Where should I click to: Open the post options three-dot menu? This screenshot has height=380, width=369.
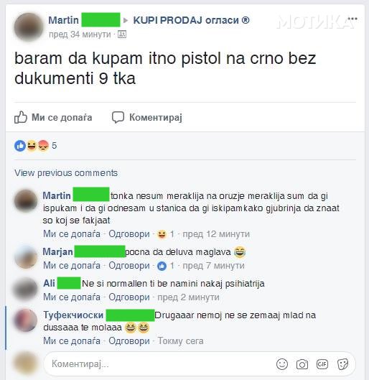pyautogui.click(x=352, y=19)
